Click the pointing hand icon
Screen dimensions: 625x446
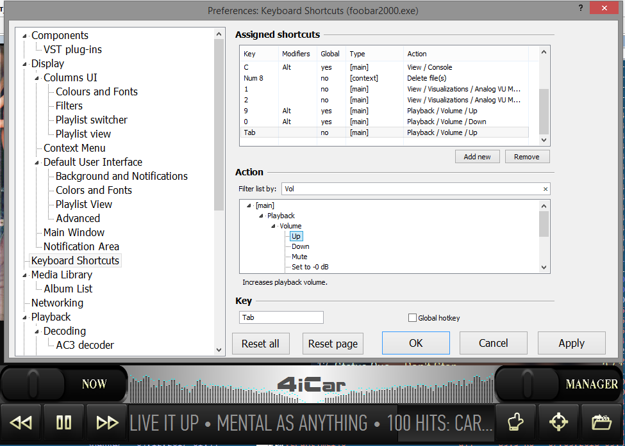coord(516,422)
